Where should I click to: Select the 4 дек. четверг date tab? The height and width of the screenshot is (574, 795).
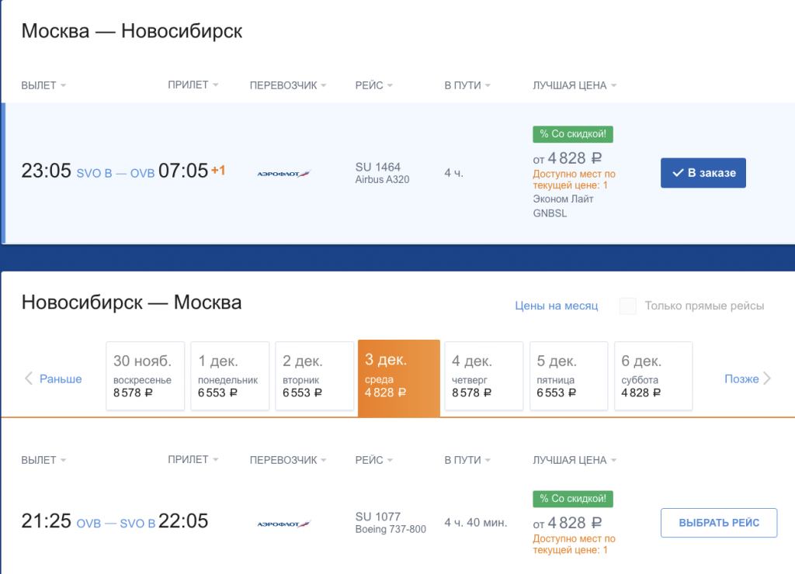coord(483,376)
